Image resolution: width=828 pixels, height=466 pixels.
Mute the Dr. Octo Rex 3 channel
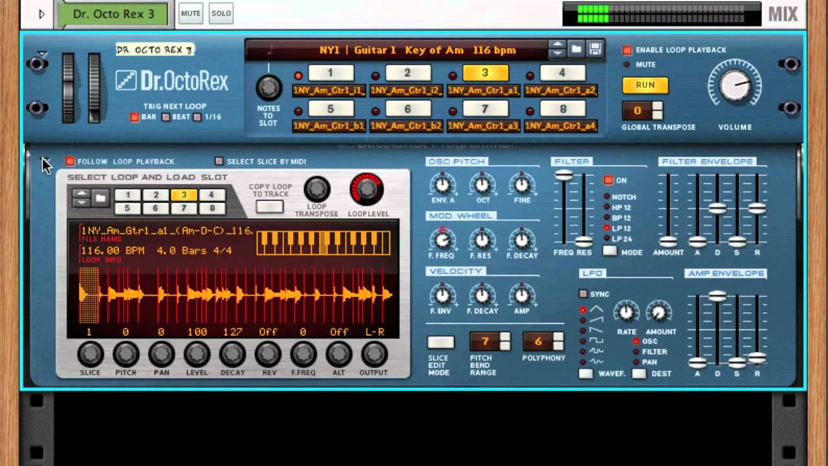190,14
